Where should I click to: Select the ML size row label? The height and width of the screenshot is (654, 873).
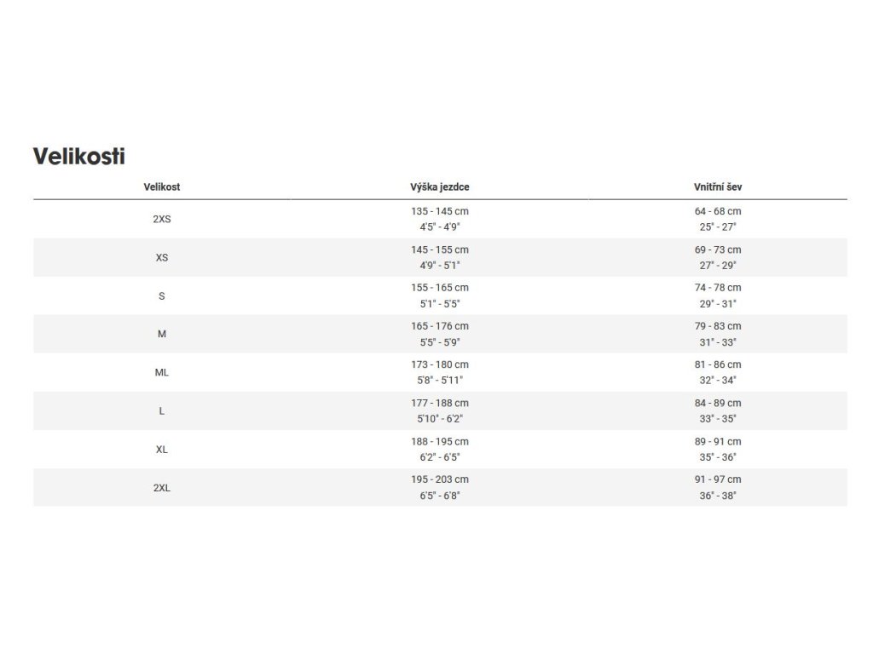[x=161, y=373]
